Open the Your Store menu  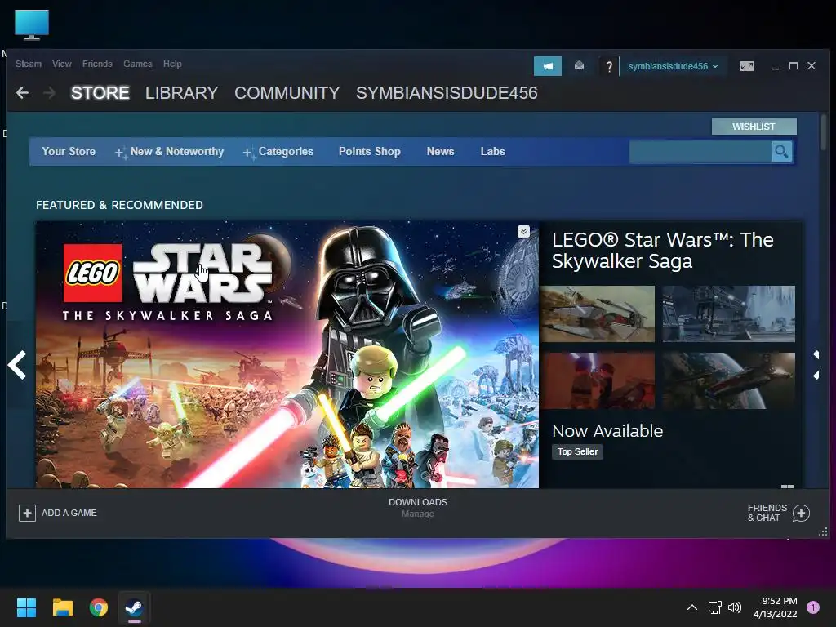coord(69,152)
